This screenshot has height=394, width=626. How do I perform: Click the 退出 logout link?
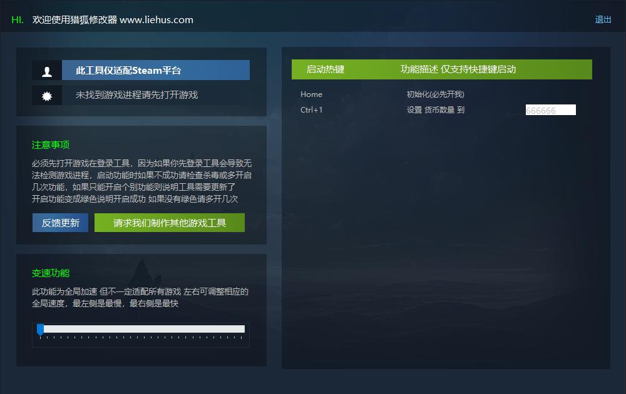click(603, 19)
